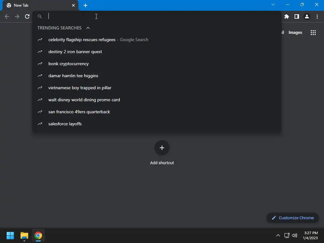Click the Add shortcut plus button
This screenshot has height=243, width=324.
[162, 148]
